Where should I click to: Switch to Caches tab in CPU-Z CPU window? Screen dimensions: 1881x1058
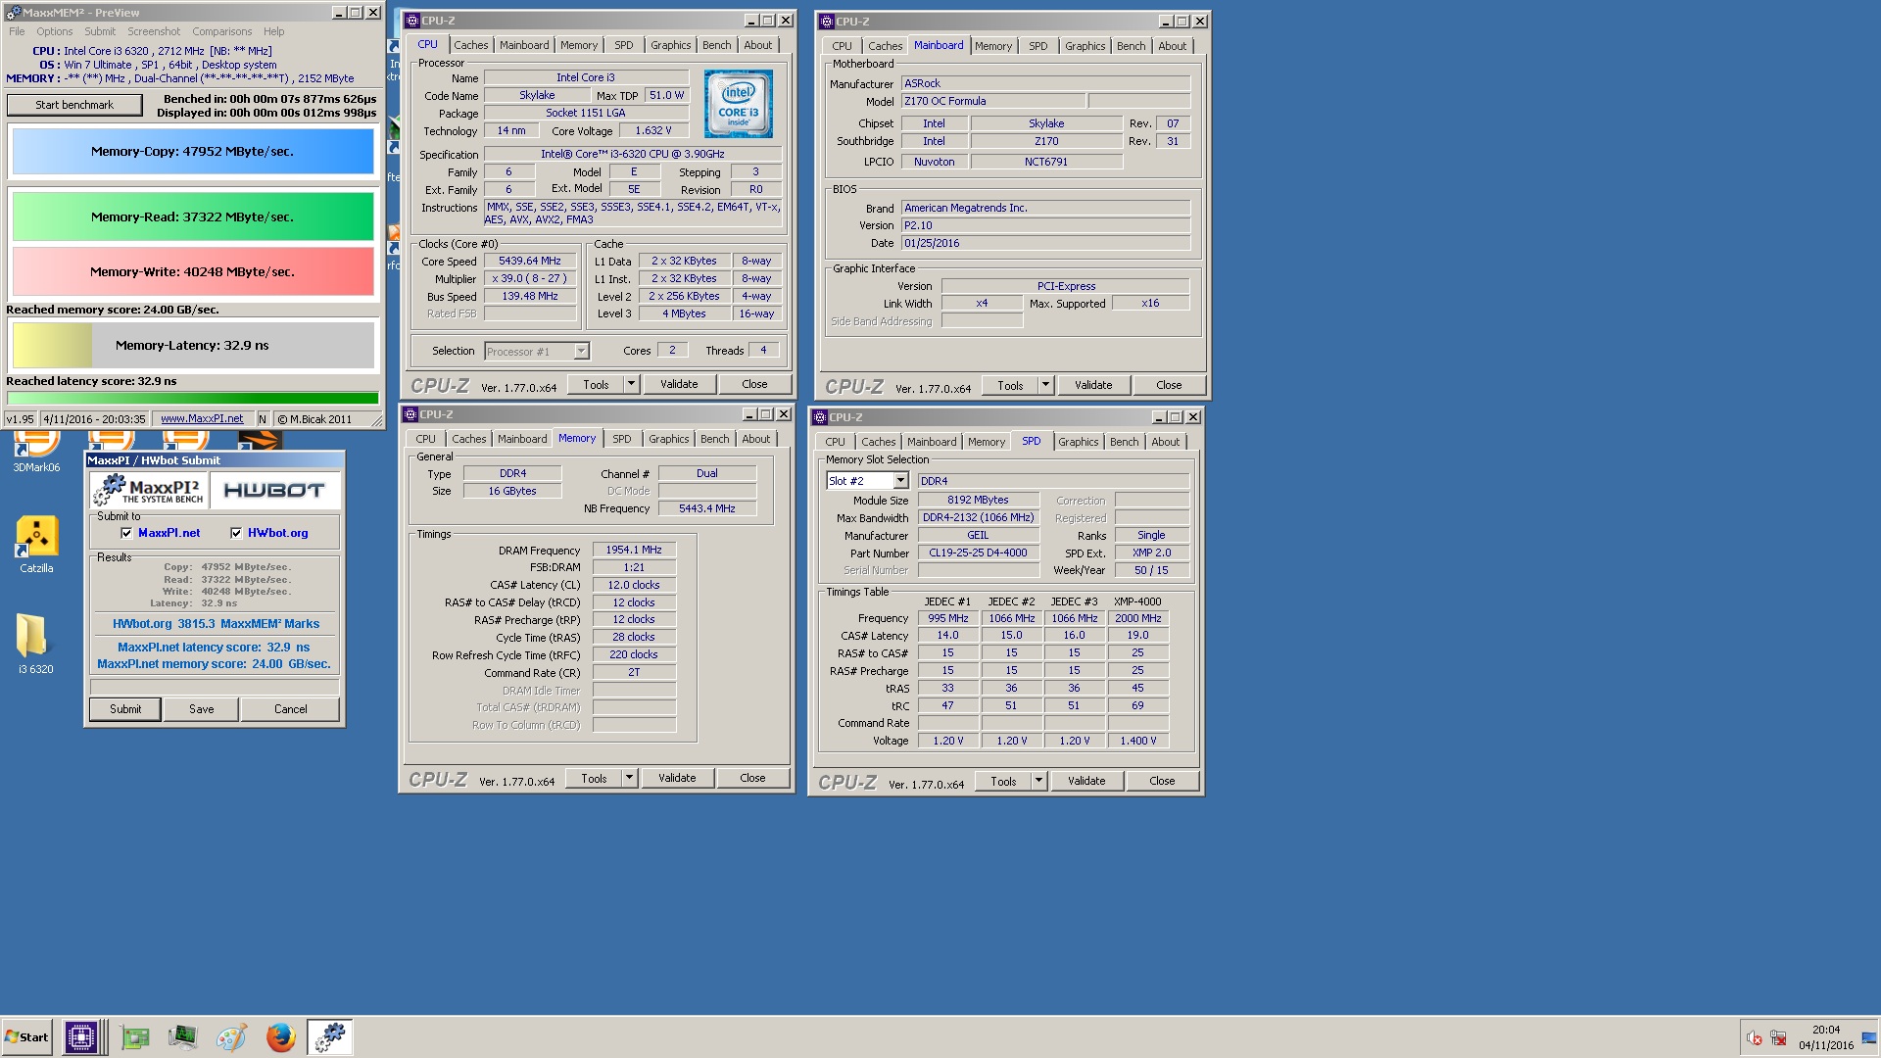[470, 45]
